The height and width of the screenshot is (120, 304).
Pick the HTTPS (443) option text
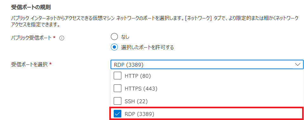141,89
